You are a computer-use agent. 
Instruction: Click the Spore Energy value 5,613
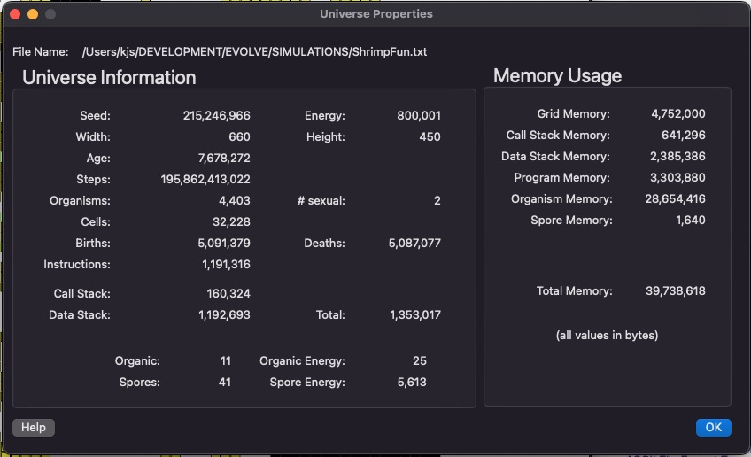tap(412, 383)
